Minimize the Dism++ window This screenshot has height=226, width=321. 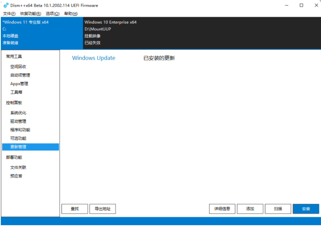tap(286, 5)
